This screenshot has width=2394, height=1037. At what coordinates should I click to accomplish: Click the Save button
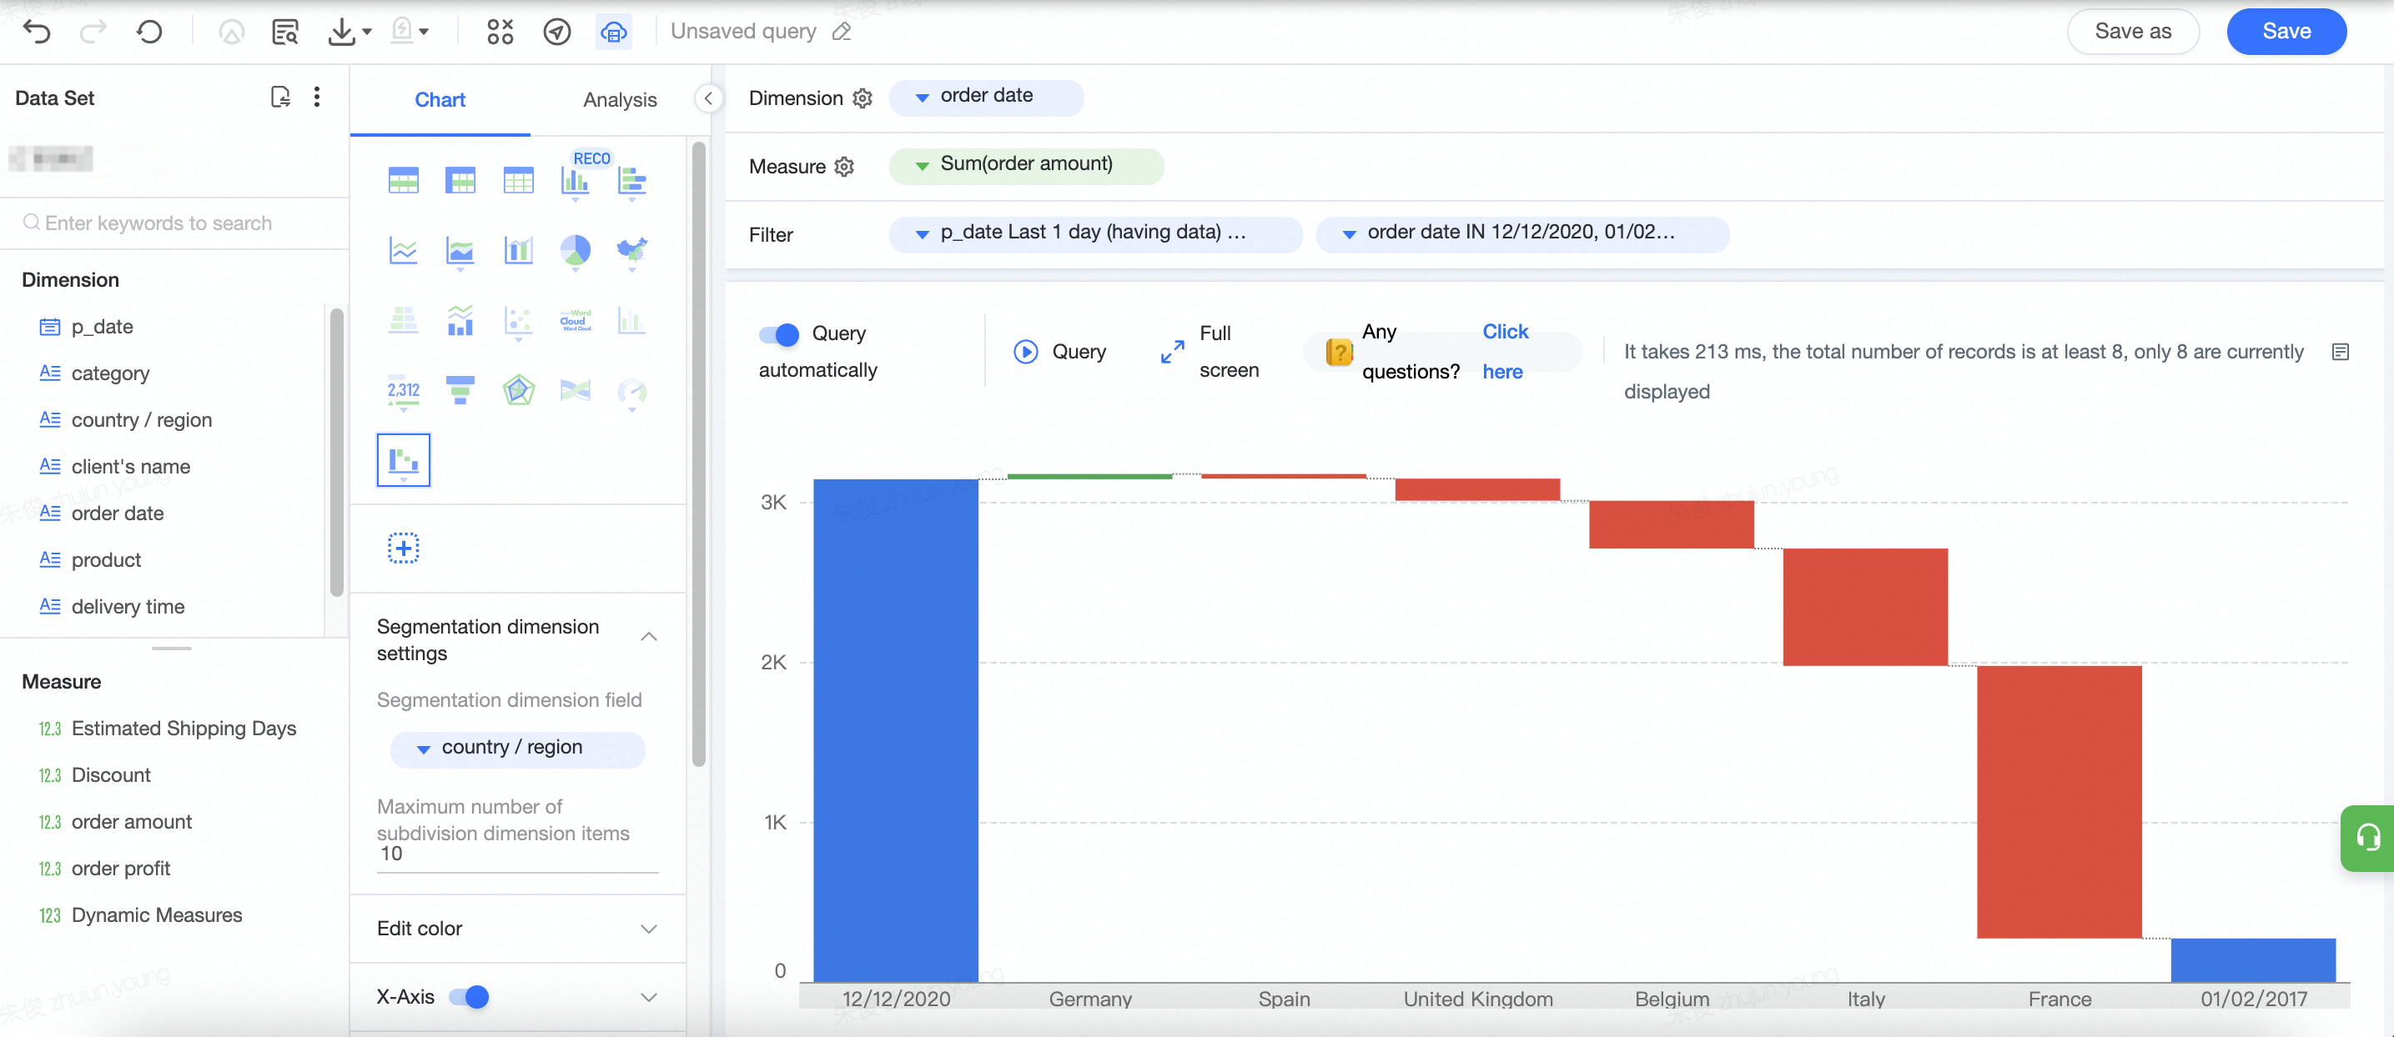(2286, 32)
